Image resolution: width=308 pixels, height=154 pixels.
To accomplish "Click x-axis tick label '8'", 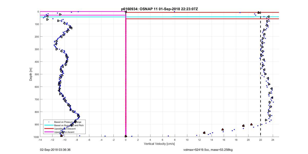I will (x=175, y=140).
